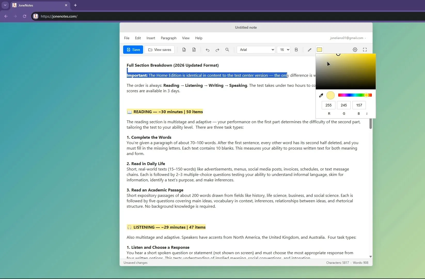
Task: Toggle bold formatting
Action: 296,50
